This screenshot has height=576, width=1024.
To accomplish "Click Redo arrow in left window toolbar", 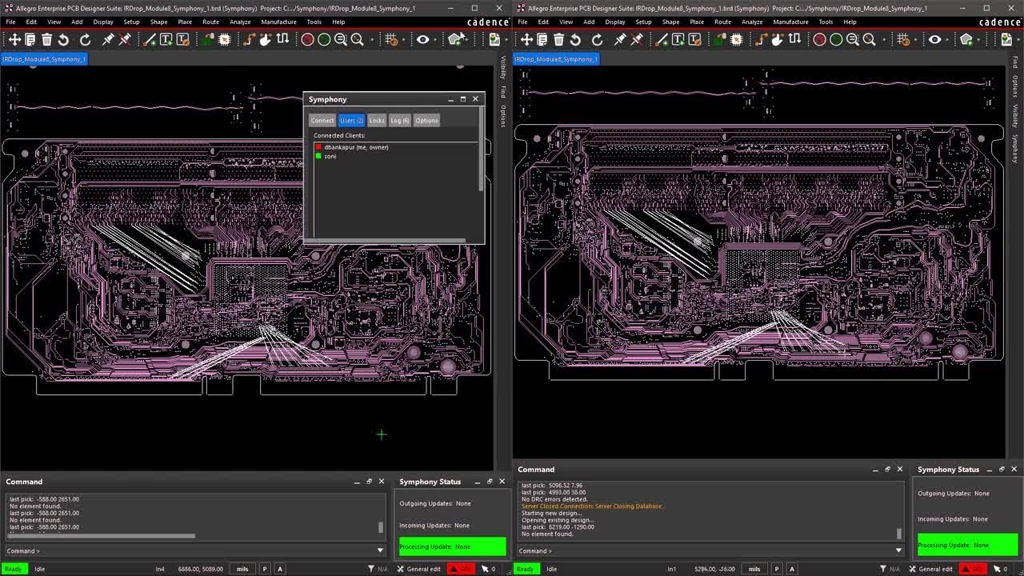I will click(85, 39).
